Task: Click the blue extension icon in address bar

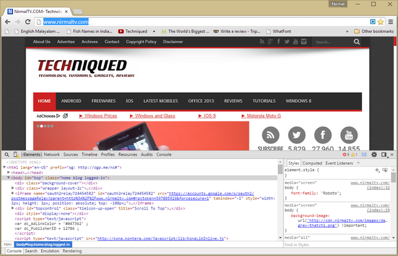Action: pos(373,22)
